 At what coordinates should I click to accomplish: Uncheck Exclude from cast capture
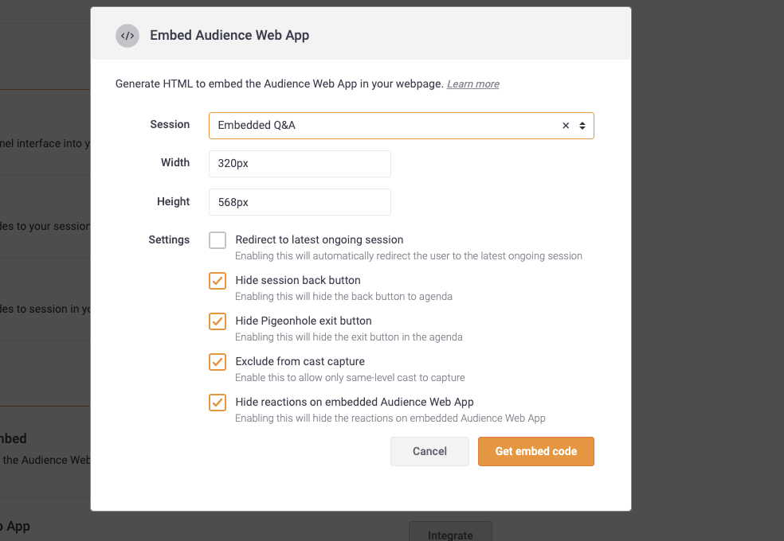218,362
